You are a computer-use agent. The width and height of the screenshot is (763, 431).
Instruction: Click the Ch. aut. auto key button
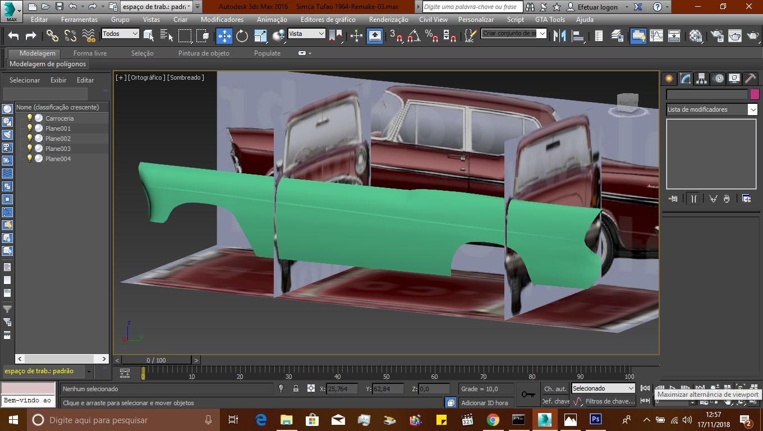[555, 389]
